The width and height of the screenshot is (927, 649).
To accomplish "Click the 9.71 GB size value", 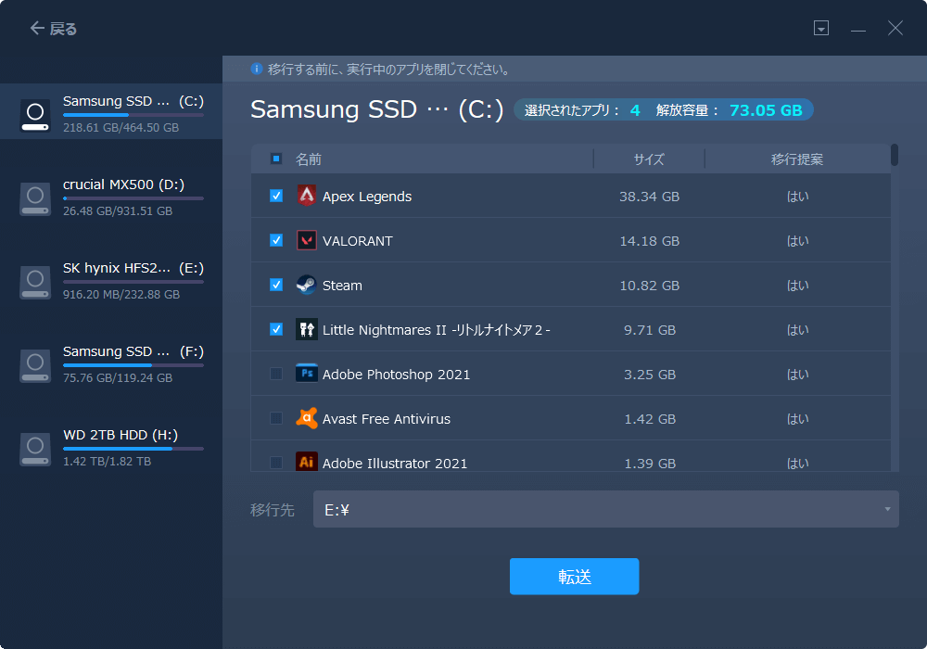I will click(x=650, y=330).
